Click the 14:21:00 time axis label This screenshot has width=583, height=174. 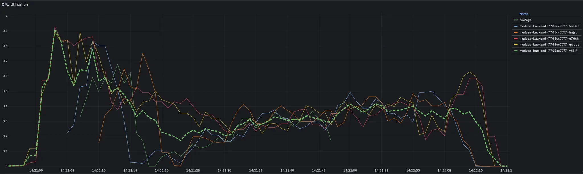coord(36,171)
